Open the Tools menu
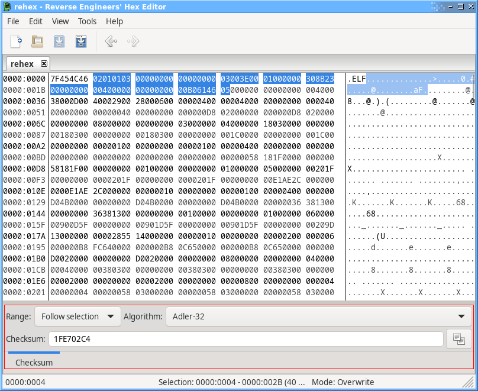Image resolution: width=478 pixels, height=391 pixels. 87,21
